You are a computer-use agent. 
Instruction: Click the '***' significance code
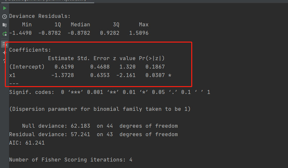76,92
